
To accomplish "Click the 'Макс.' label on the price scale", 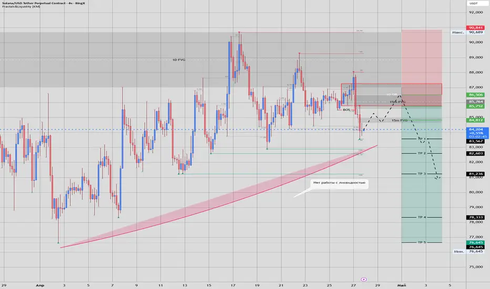I will [458, 33].
